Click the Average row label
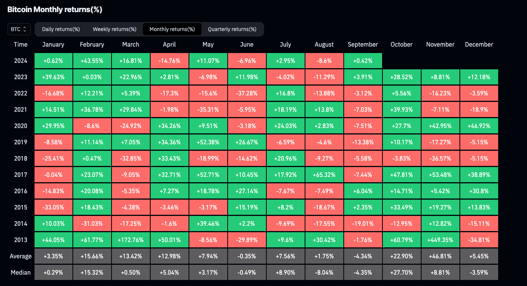 tap(20, 256)
